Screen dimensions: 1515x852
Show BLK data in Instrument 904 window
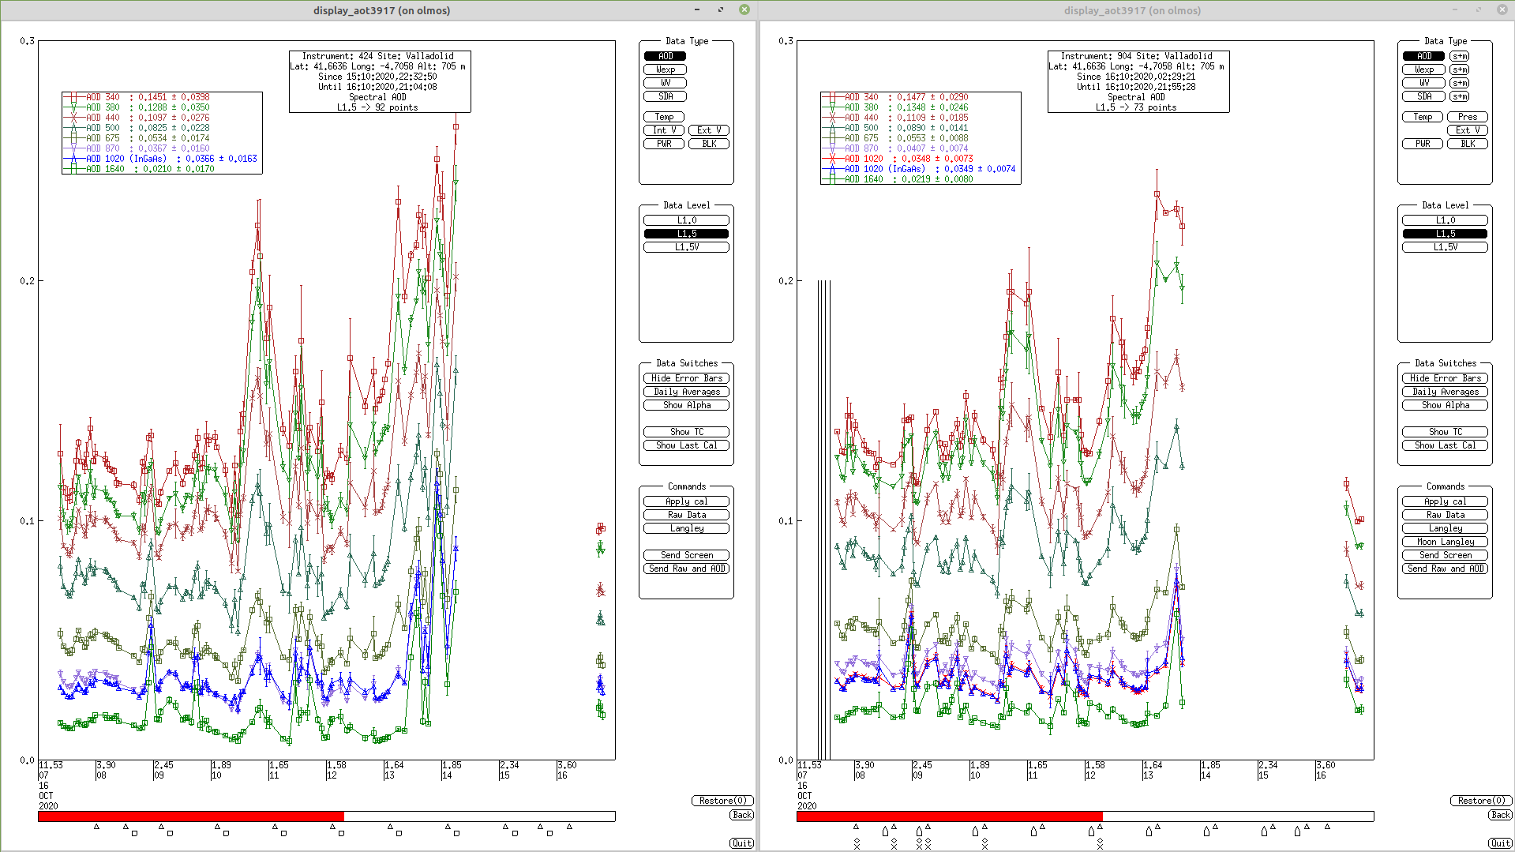pos(1468,144)
